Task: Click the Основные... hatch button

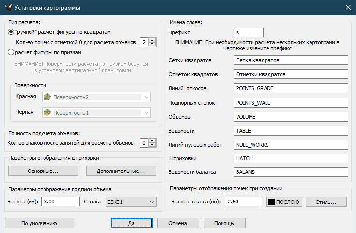Action: (43, 171)
